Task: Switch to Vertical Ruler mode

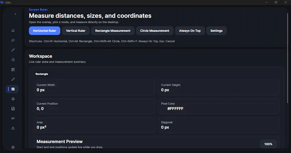Action: pyautogui.click(x=76, y=31)
